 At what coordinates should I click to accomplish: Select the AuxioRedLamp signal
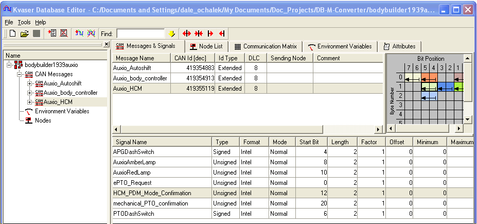click(132, 173)
